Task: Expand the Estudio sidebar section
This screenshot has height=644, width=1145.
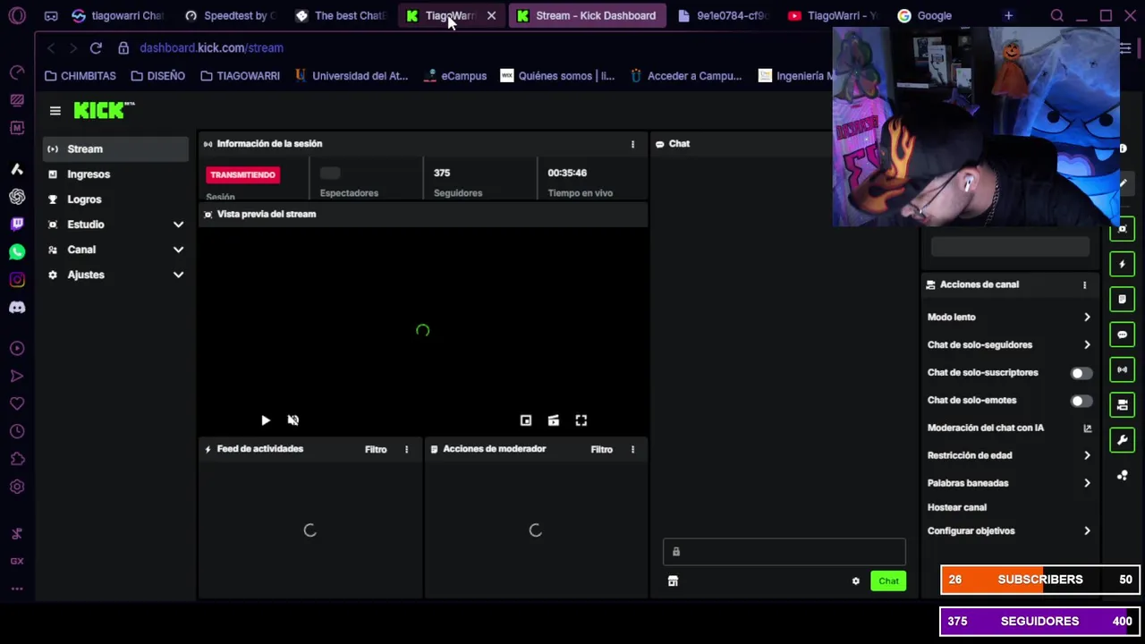Action: (178, 225)
